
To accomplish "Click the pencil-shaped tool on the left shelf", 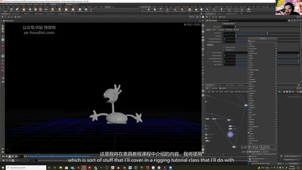I will pos(91,9).
